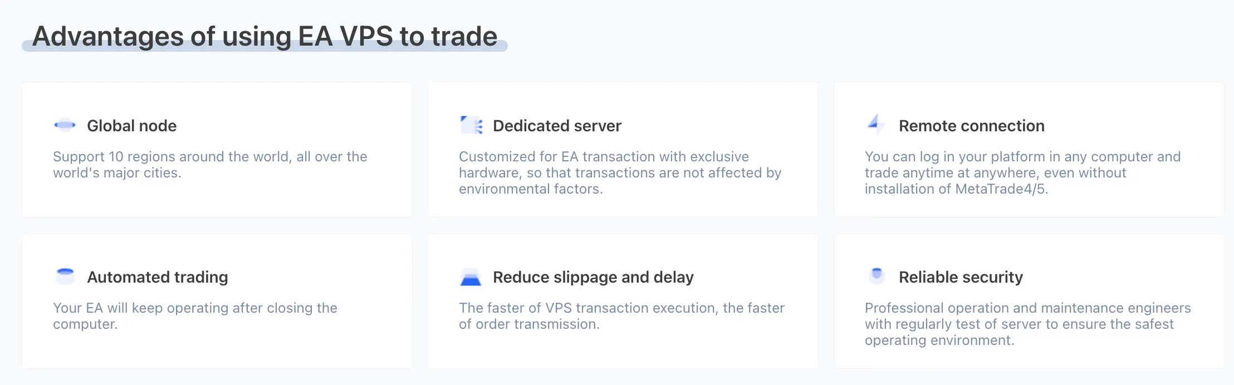Image resolution: width=1234 pixels, height=385 pixels.
Task: Click the text about EA operating after closing
Action: (195, 316)
